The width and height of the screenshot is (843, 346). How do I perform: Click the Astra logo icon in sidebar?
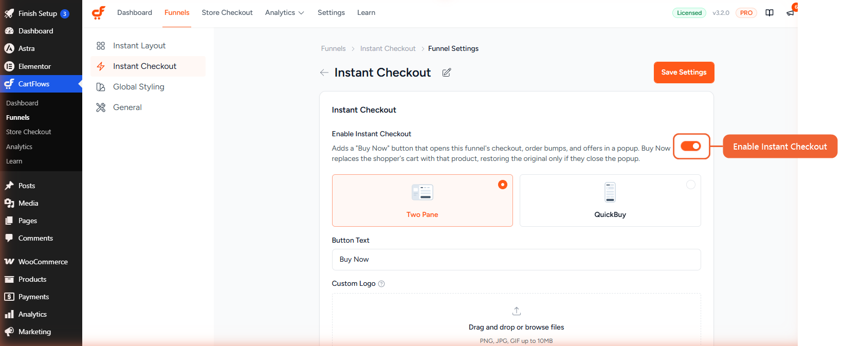coord(9,48)
